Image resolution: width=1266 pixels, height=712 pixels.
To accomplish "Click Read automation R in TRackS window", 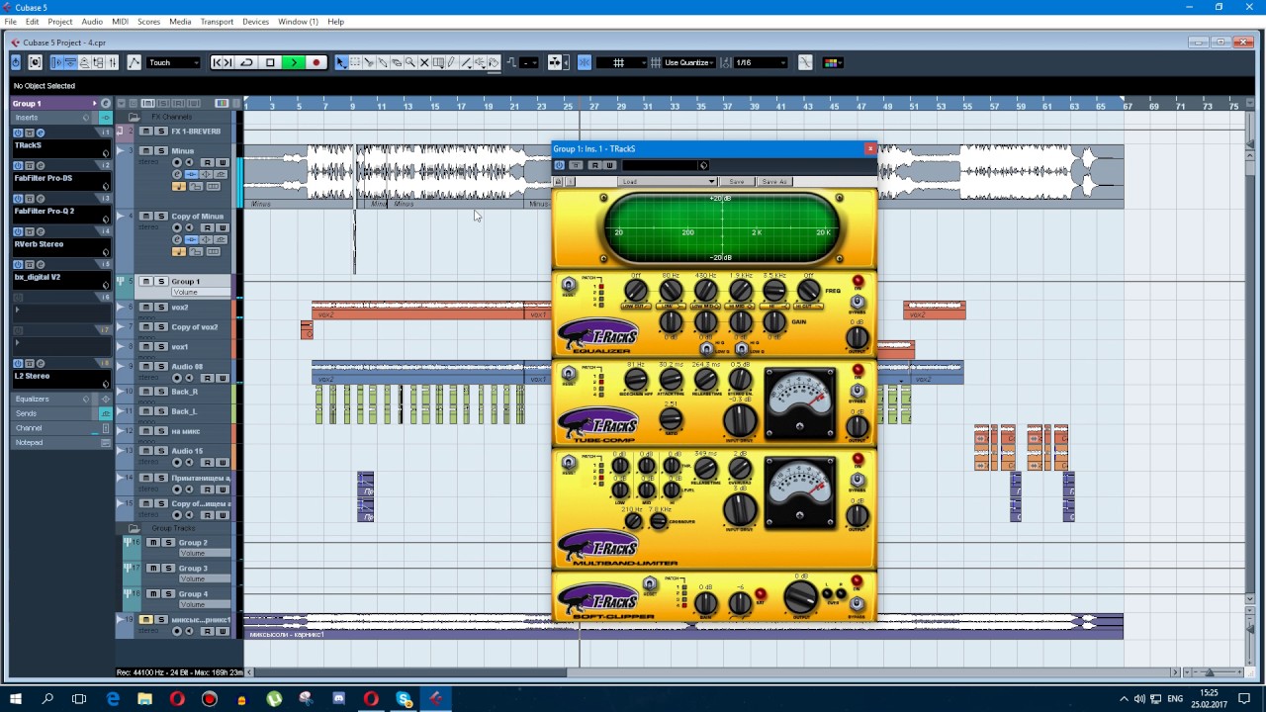I will [x=594, y=165].
